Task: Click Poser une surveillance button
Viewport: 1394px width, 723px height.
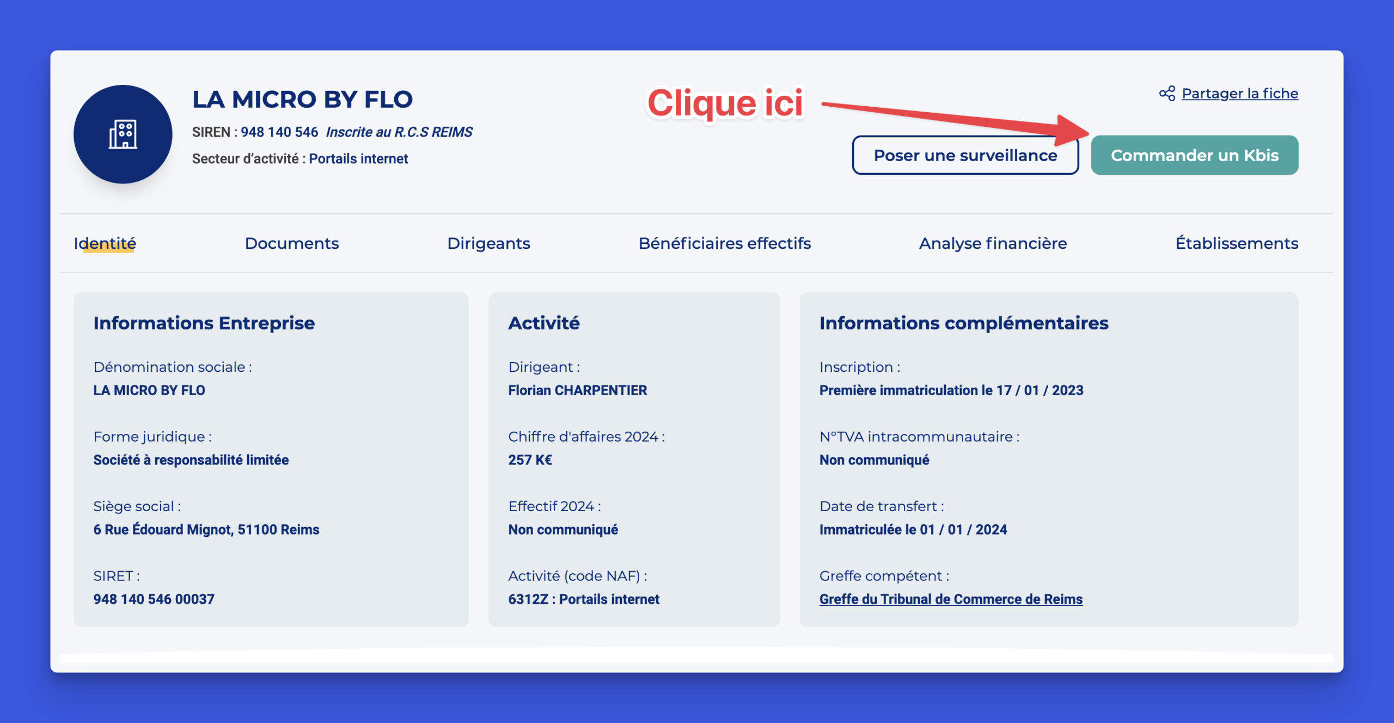Action: point(965,155)
